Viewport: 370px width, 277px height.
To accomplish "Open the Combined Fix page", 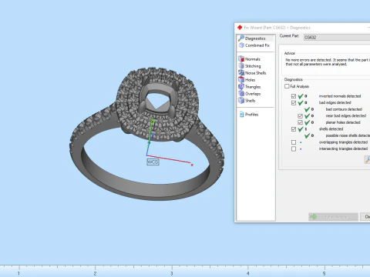I will coord(254,45).
